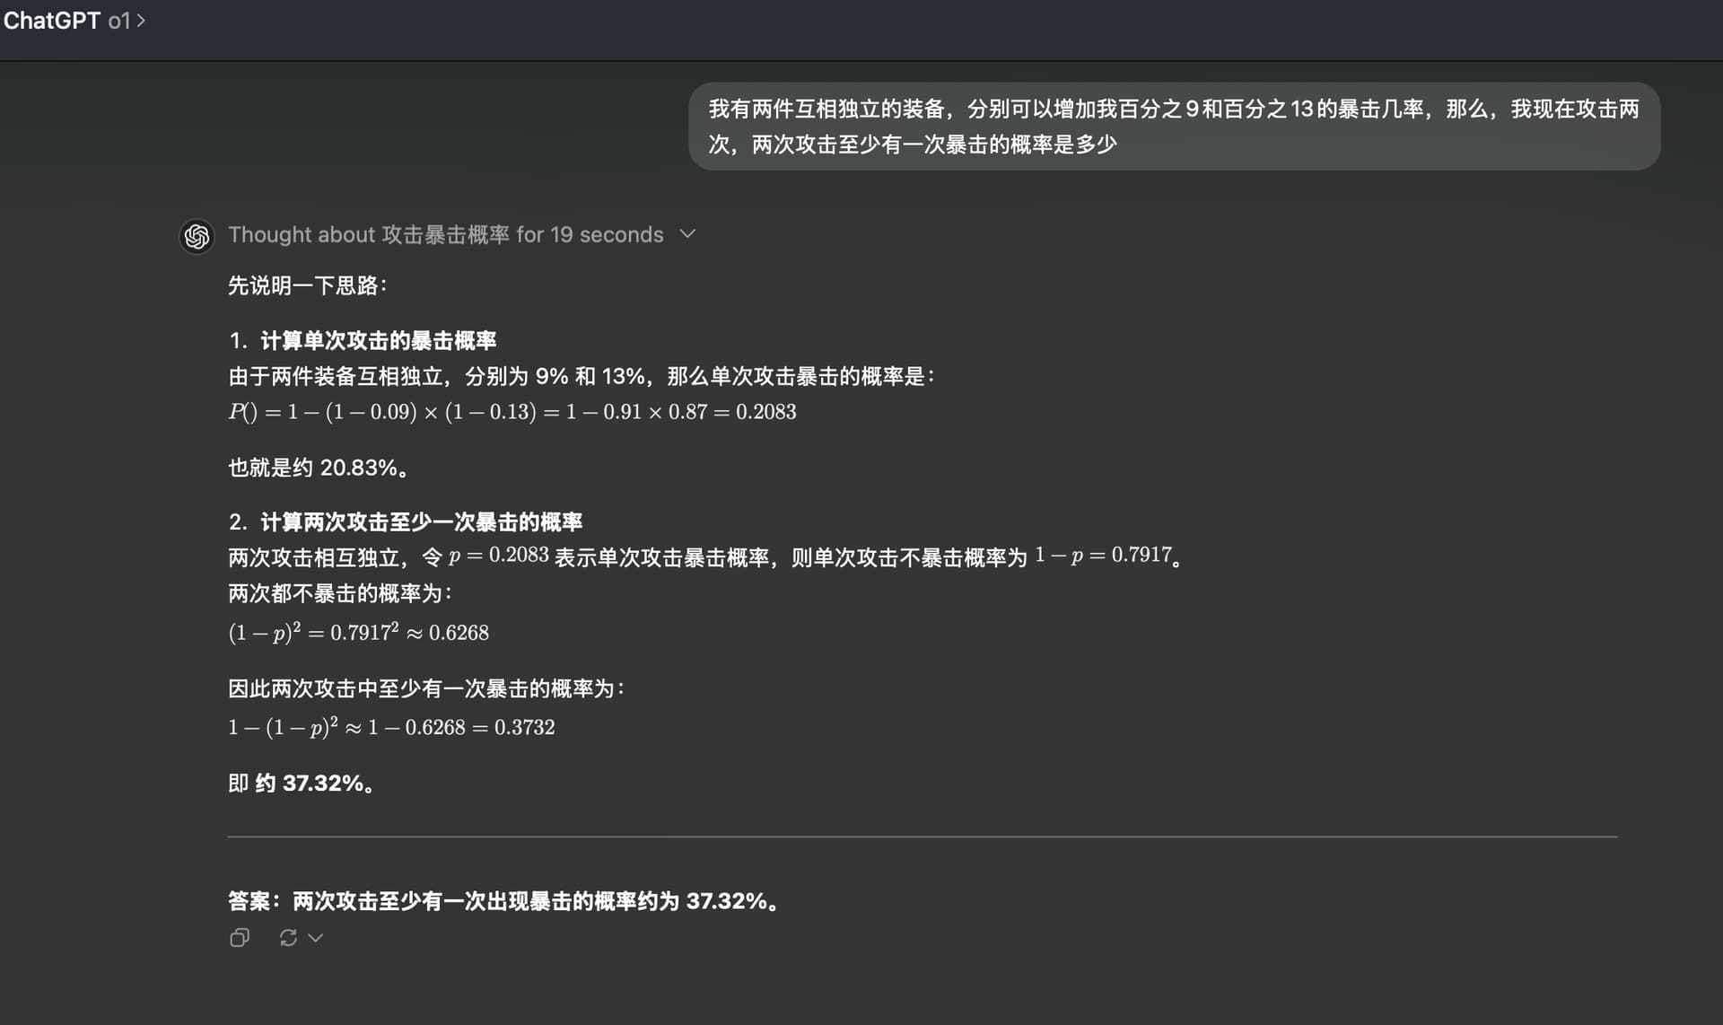This screenshot has width=1723, height=1025.
Task: Click heading '2. 计算两次攻击至少一次暴击的概率'
Action: pos(406,521)
